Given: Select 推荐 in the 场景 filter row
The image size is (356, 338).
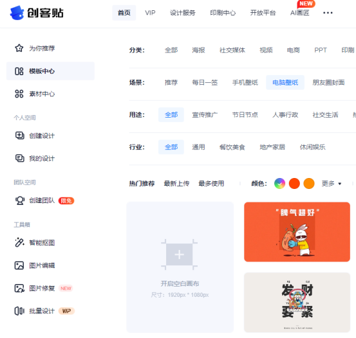Looking at the screenshot, I should click(171, 82).
